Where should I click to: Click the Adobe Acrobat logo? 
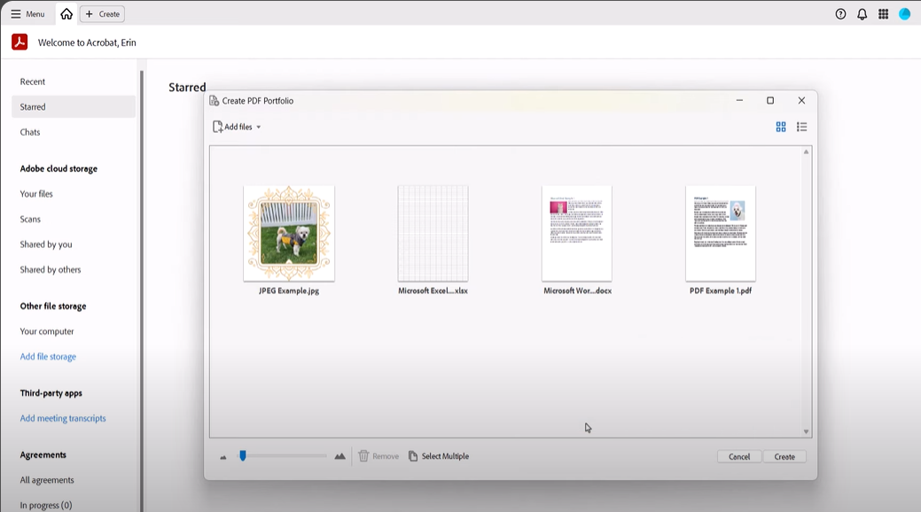pos(19,41)
